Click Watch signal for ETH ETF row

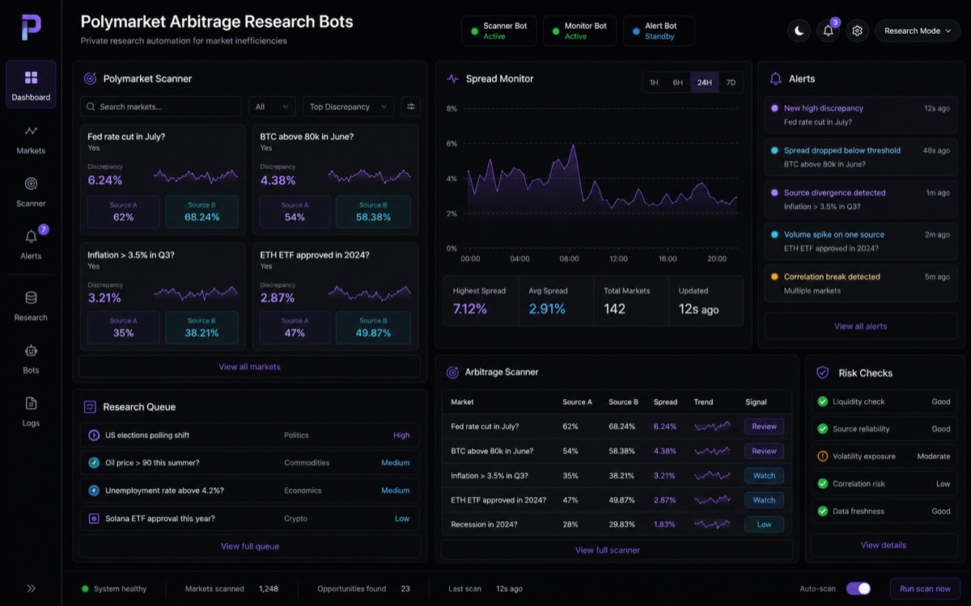tap(764, 500)
